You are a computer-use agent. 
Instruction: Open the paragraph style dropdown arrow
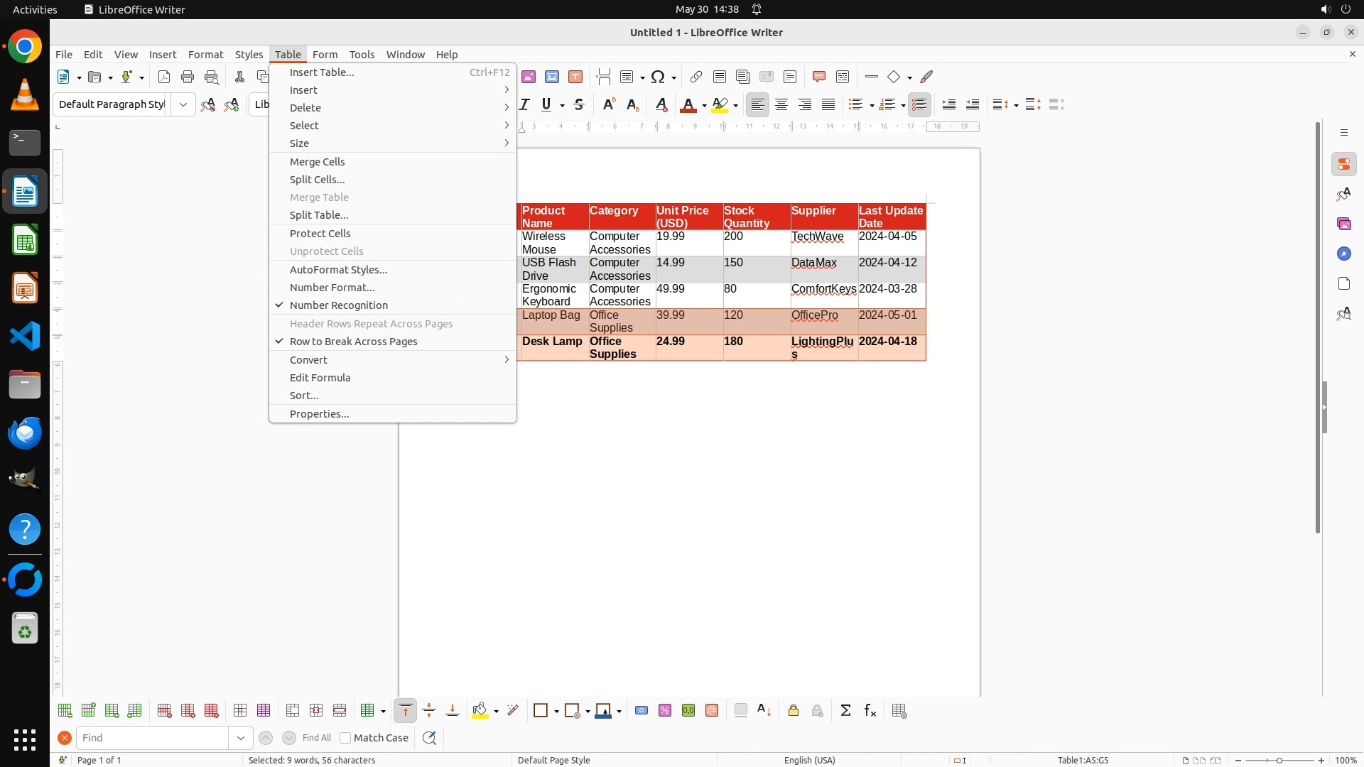(x=183, y=104)
